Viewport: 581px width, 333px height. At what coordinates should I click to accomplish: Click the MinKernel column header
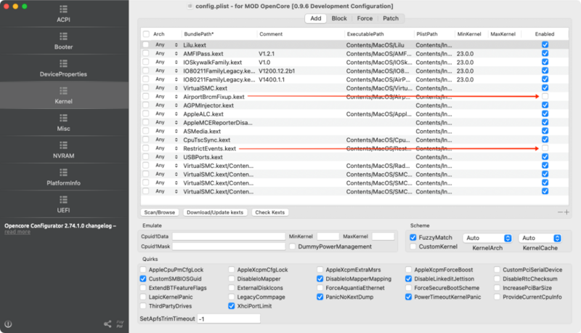469,34
